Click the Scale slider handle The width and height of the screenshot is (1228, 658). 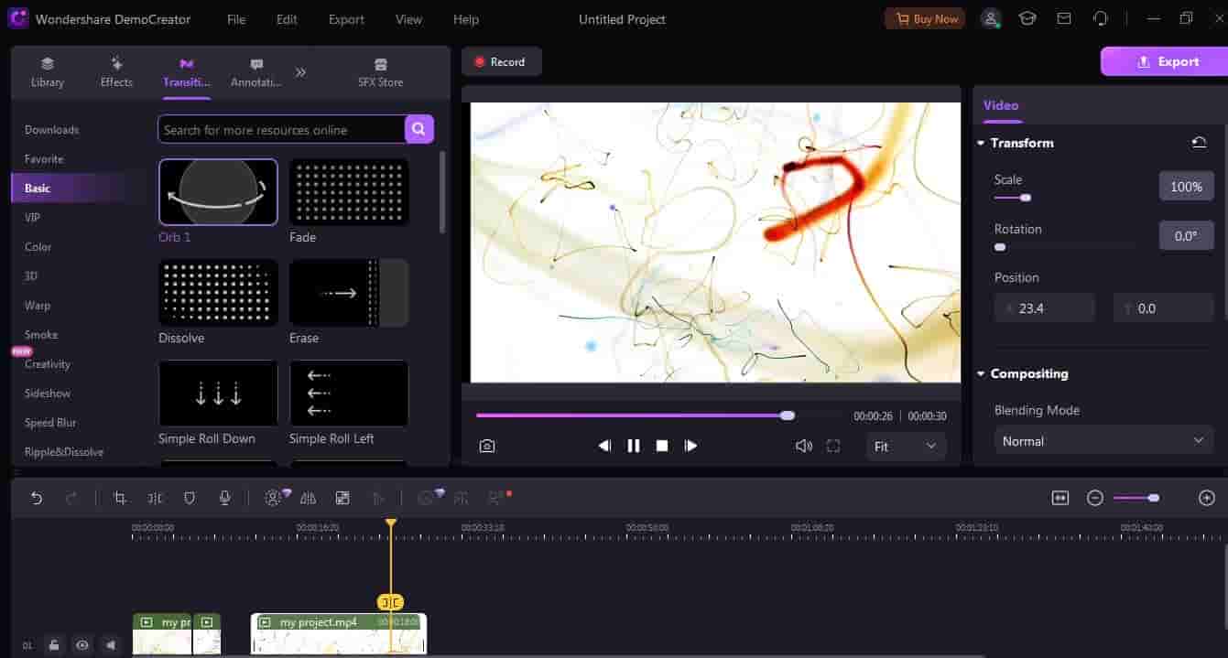(1026, 198)
